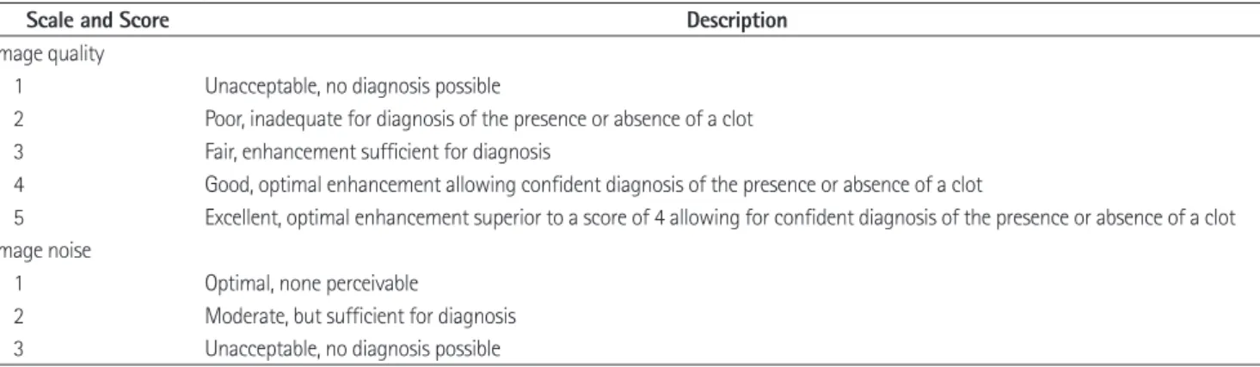Click the image noise 'Unacceptable, no diagnosis possible' text

(353, 349)
